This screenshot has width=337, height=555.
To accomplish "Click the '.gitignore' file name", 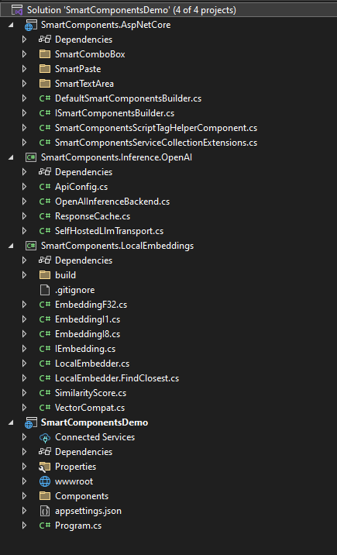I will 75,290.
